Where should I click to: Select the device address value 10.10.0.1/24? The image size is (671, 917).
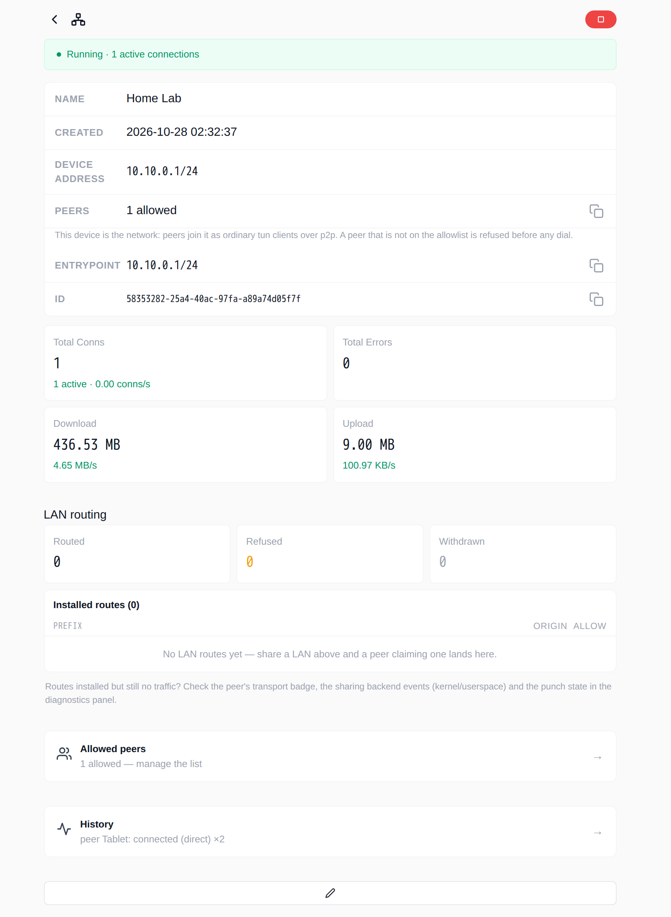click(x=162, y=172)
